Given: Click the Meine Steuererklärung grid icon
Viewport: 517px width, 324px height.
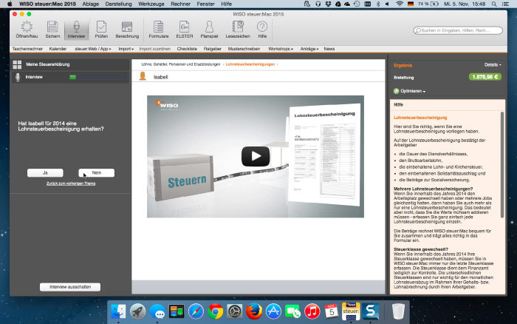Looking at the screenshot, I should [17, 64].
